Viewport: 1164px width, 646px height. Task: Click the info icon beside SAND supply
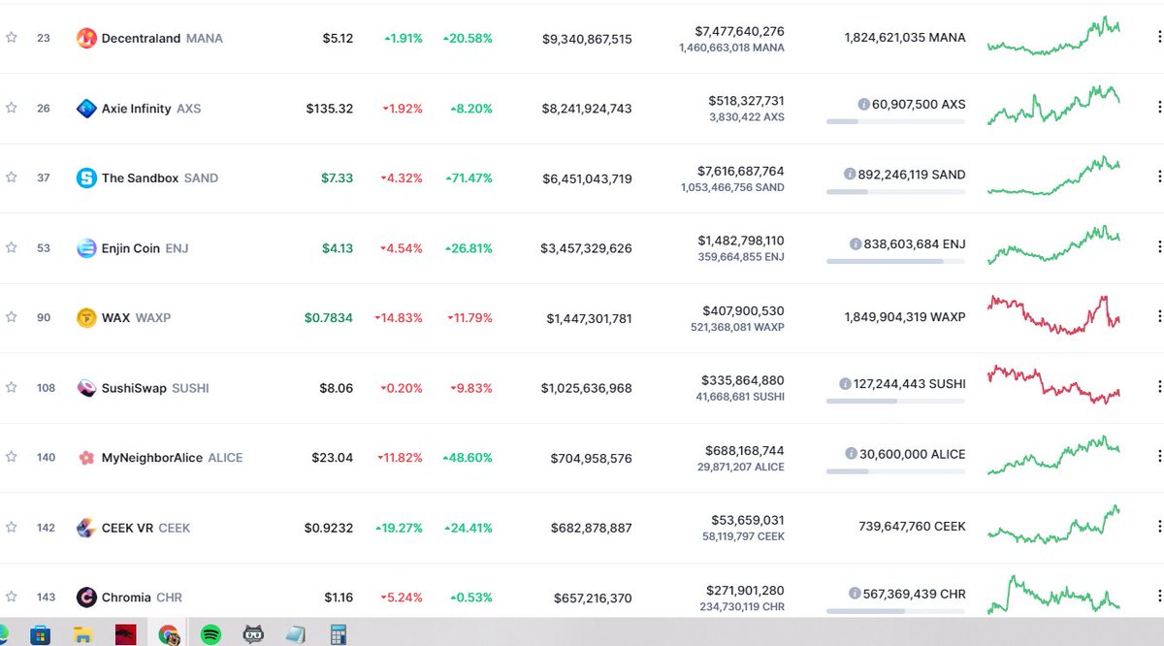click(x=850, y=175)
